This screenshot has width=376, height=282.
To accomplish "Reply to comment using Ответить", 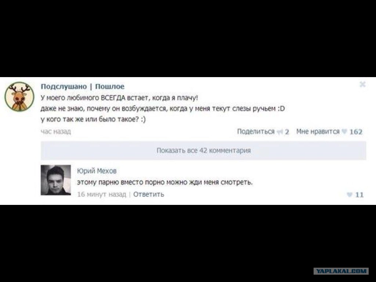I will coord(149,194).
